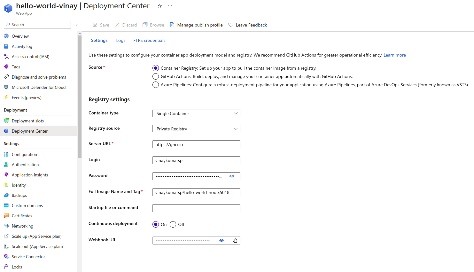Click the favorite star icon beside title

(x=160, y=6)
